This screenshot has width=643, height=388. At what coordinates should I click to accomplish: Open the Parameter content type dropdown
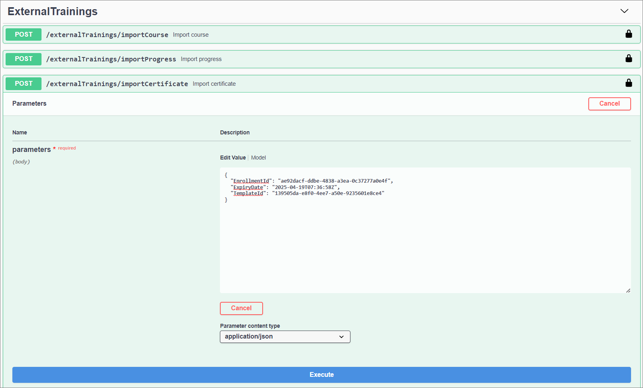pyautogui.click(x=285, y=337)
